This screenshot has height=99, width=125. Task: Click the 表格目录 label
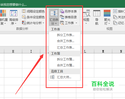(71, 17)
